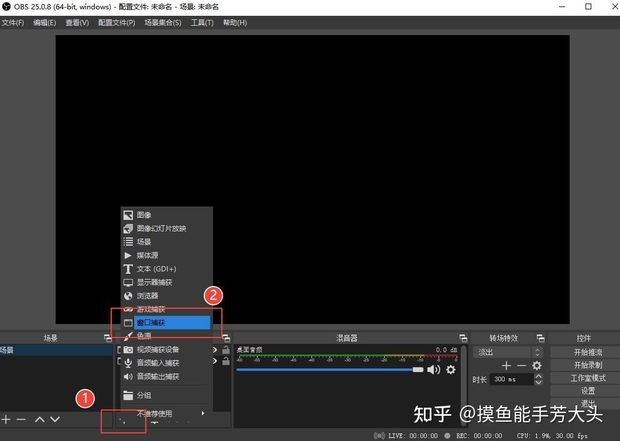Undock the 混音器 mixer panel

(464, 338)
